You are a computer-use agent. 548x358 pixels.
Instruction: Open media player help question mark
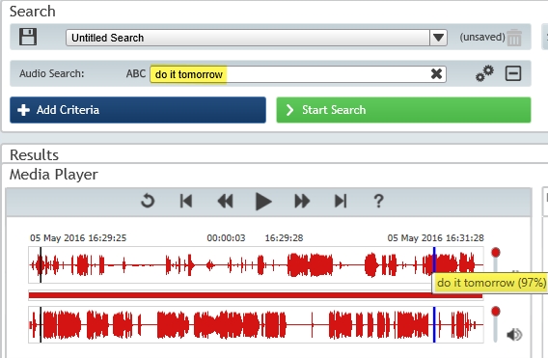click(x=378, y=201)
